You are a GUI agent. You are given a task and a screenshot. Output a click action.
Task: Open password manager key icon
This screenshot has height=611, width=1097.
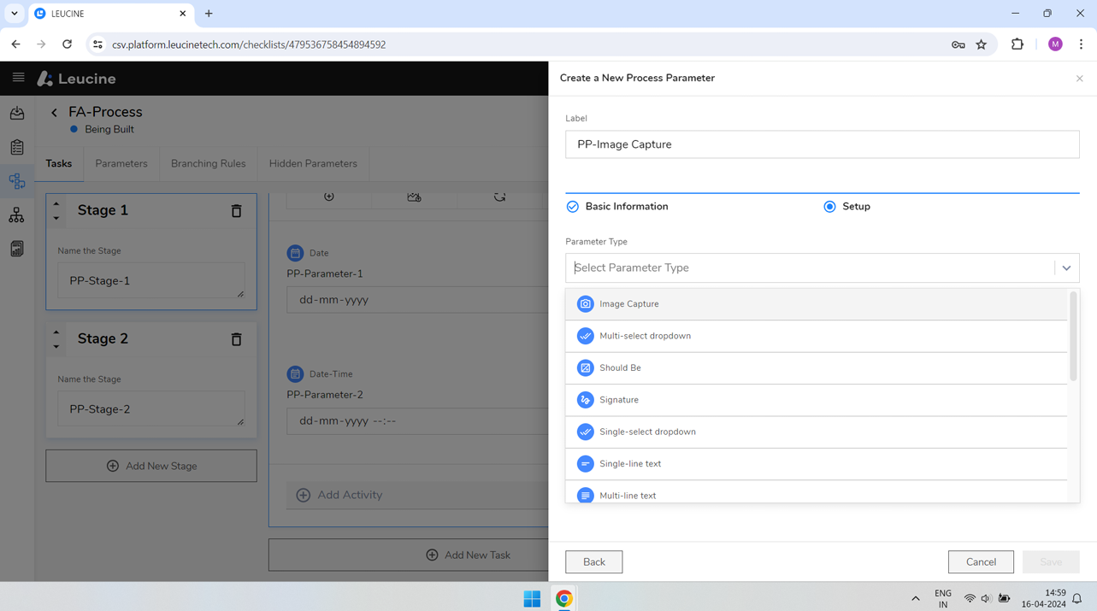pyautogui.click(x=958, y=44)
